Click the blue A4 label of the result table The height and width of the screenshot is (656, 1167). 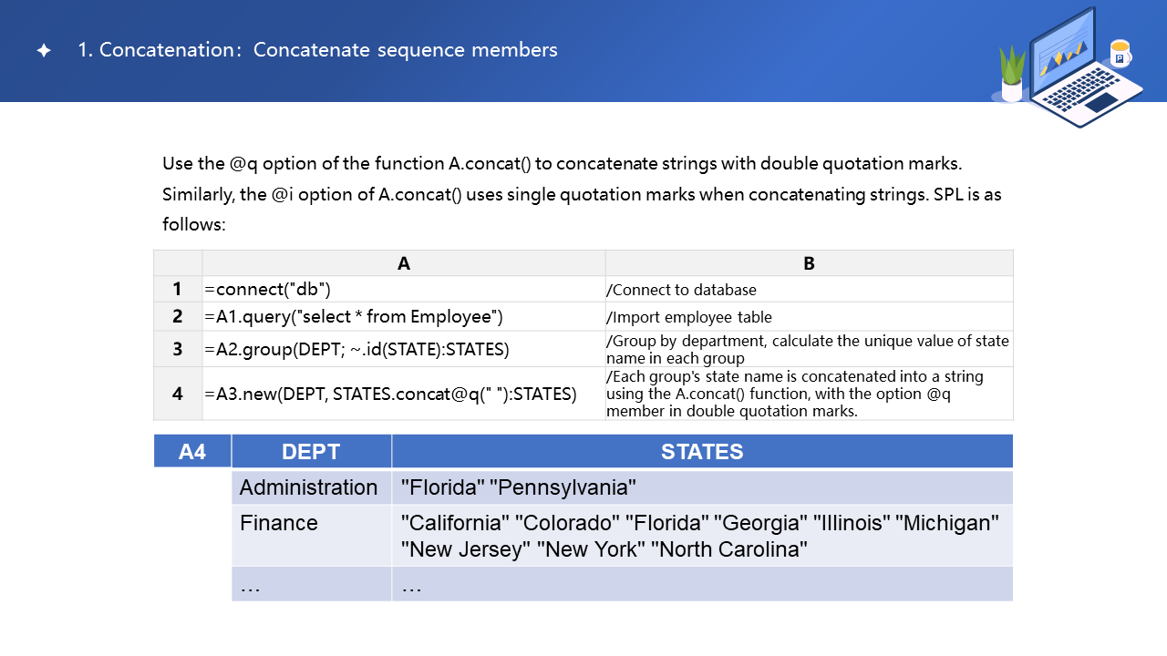[x=192, y=451]
